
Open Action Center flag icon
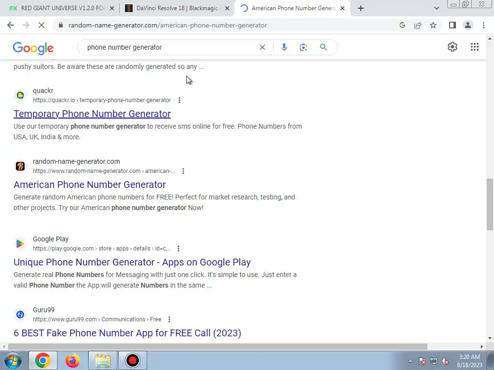coord(422,361)
